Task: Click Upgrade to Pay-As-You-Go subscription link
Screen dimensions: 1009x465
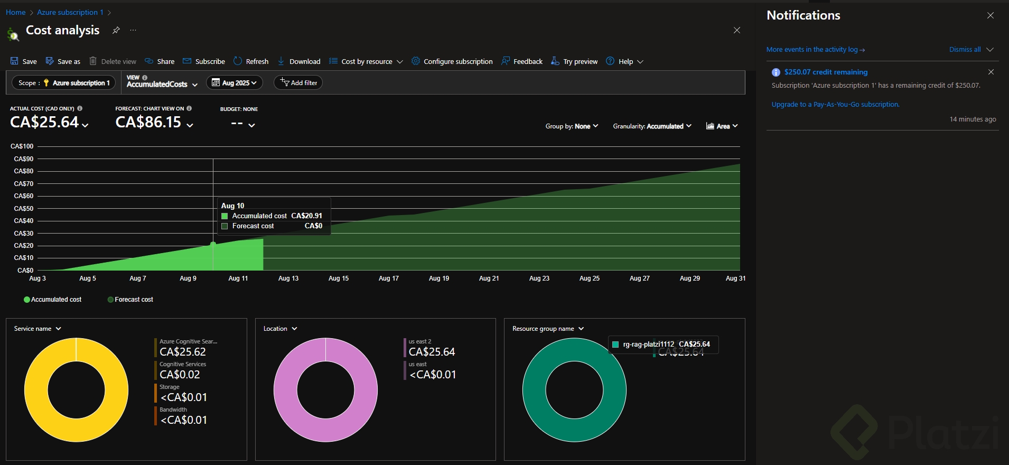Action: point(835,105)
